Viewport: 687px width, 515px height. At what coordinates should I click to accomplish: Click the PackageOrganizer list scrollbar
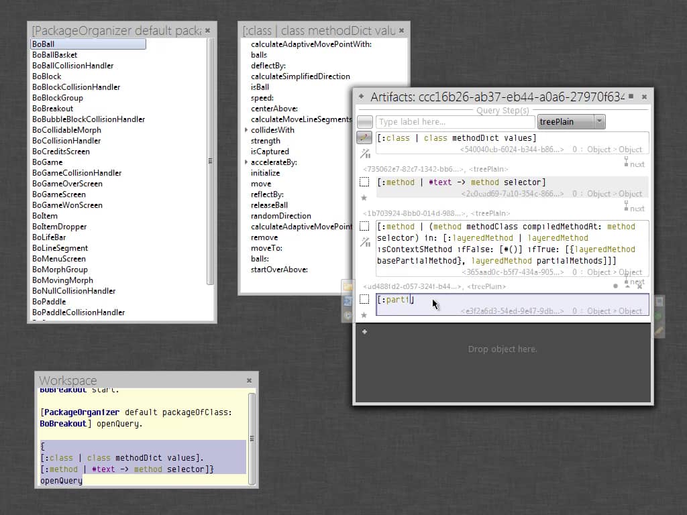coord(210,161)
